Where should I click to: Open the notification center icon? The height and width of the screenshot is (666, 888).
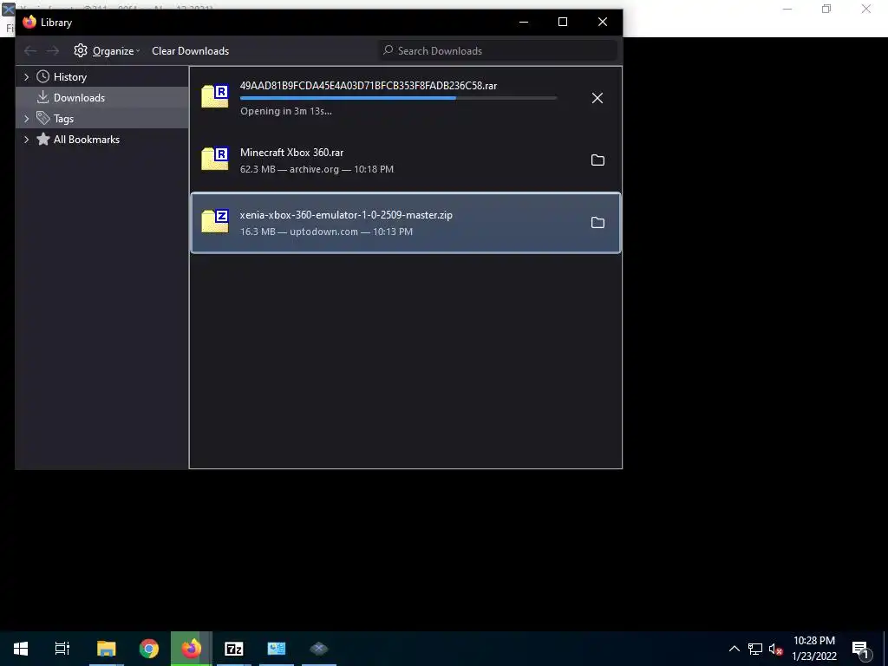pos(860,649)
